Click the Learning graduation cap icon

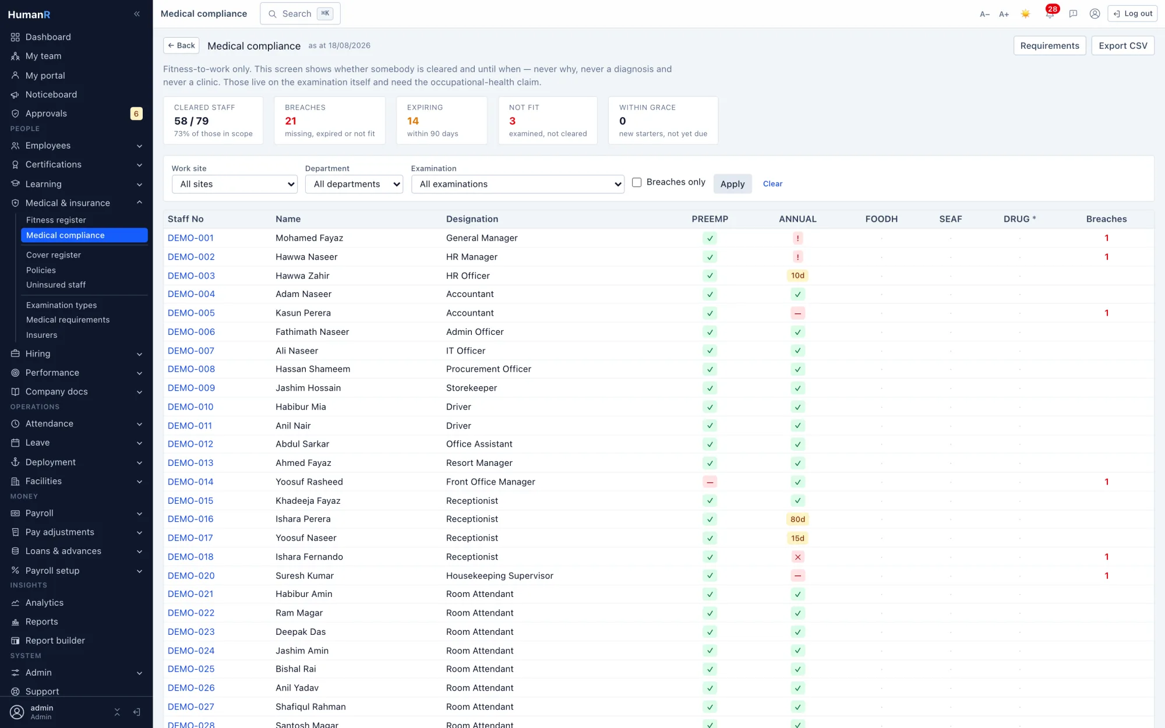click(x=15, y=184)
